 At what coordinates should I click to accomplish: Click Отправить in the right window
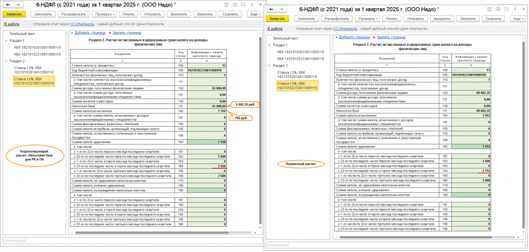[x=415, y=19]
